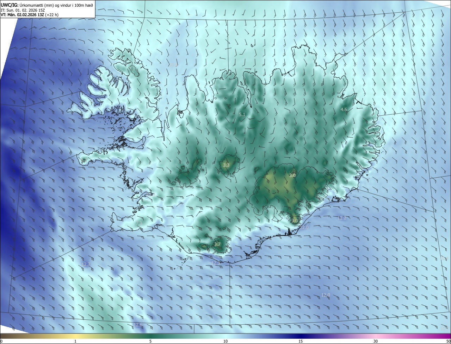
Task: Select the 3.3 value label on Hofsjökull glacier
Action: pyautogui.click(x=226, y=165)
